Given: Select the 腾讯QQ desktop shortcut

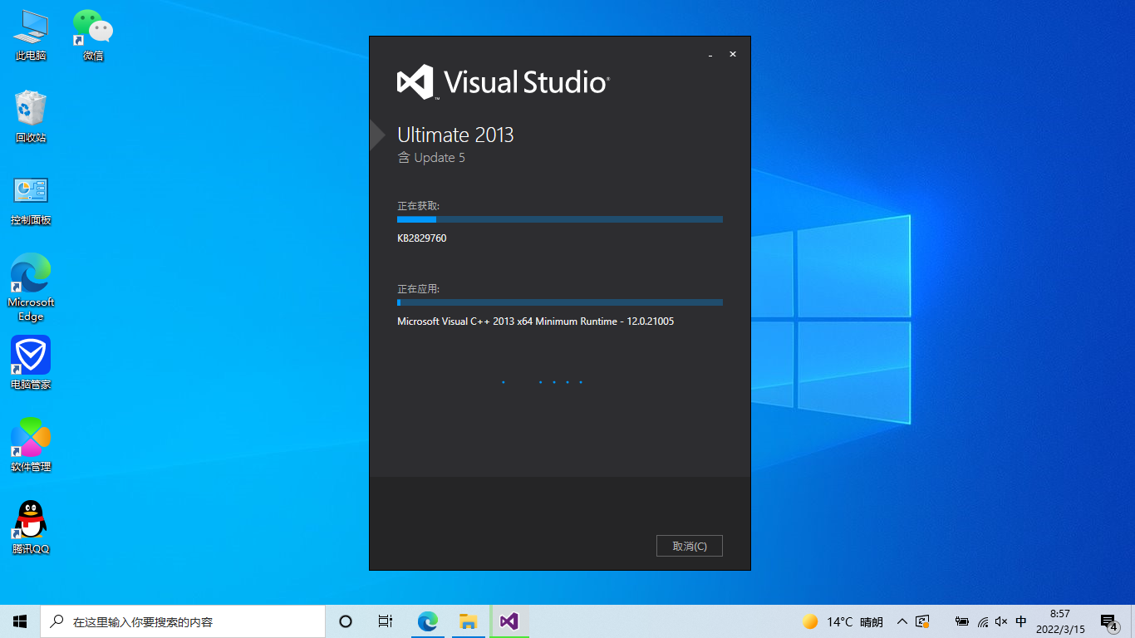Looking at the screenshot, I should [31, 528].
